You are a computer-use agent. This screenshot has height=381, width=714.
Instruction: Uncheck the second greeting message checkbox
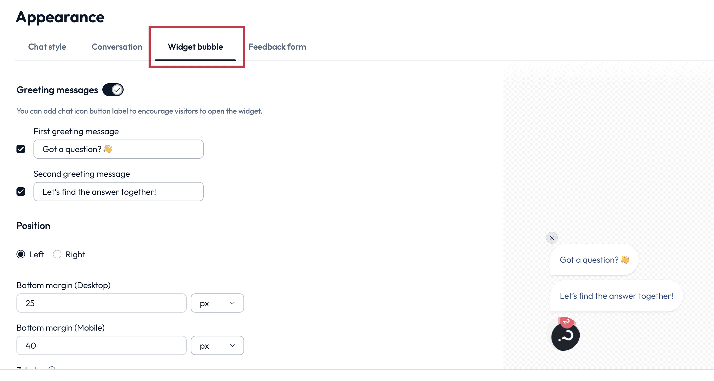coord(21,192)
